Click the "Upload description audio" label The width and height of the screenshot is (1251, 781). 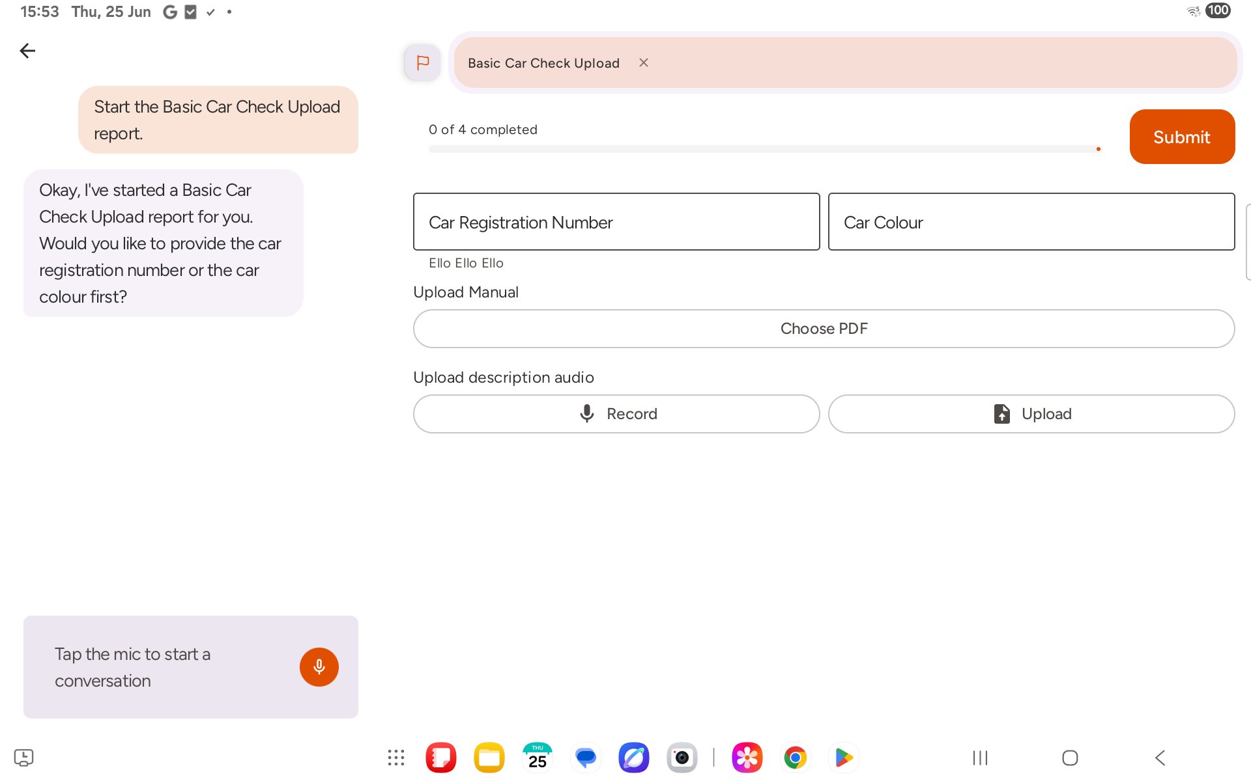tap(504, 377)
